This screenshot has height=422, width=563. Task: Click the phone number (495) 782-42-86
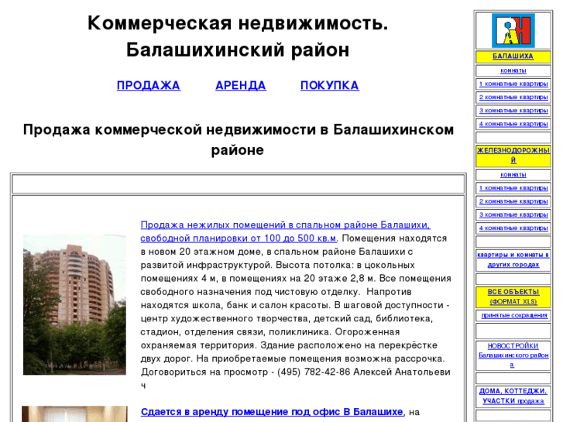coord(314,372)
